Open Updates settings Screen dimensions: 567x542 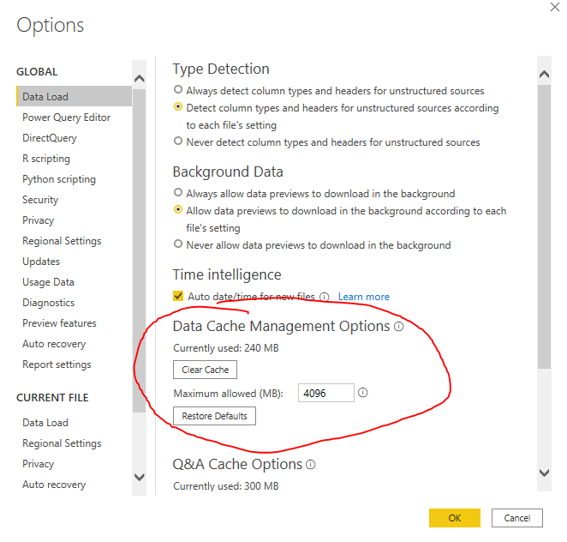coord(41,262)
